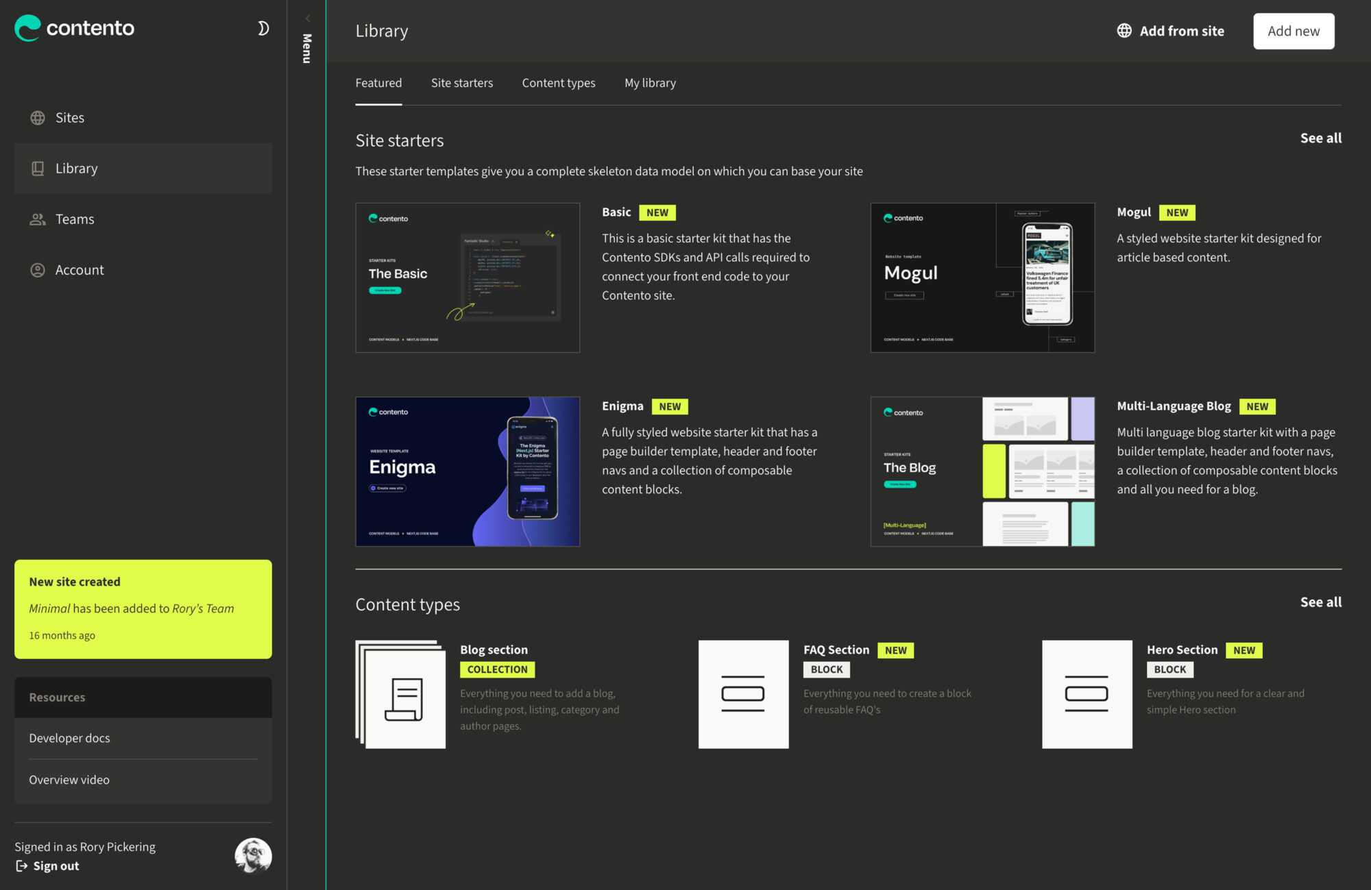This screenshot has width=1371, height=890.
Task: Click the Account person icon
Action: [x=38, y=270]
